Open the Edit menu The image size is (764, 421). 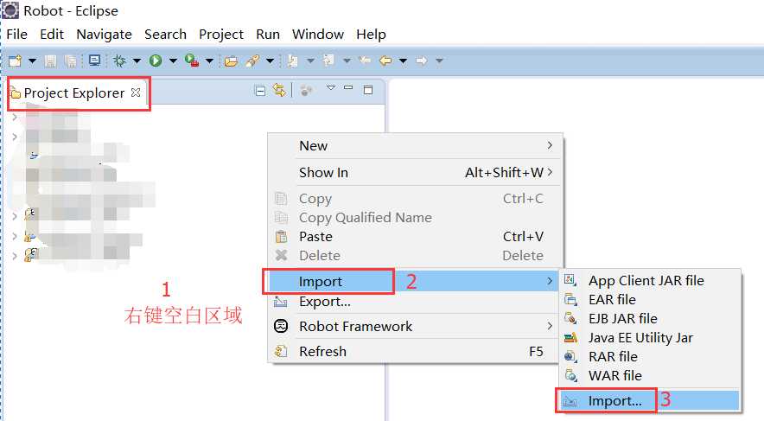[52, 35]
